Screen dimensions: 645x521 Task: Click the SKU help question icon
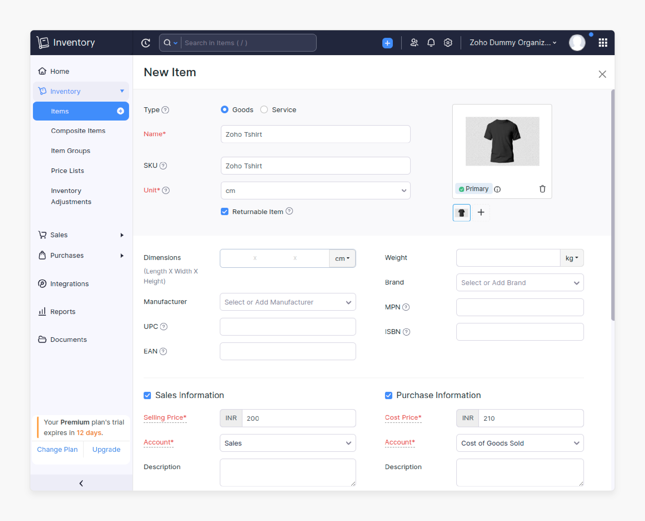pos(163,166)
